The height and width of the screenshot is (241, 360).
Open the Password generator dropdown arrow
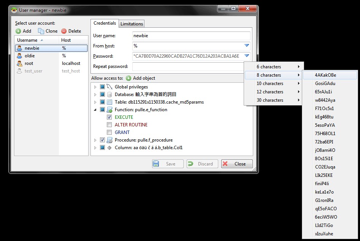[x=247, y=56]
